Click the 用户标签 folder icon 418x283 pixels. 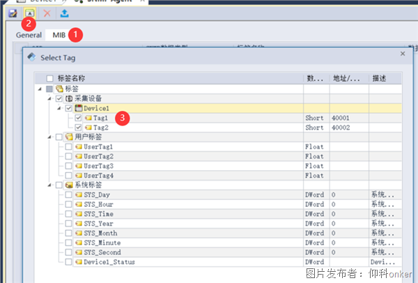click(x=69, y=137)
